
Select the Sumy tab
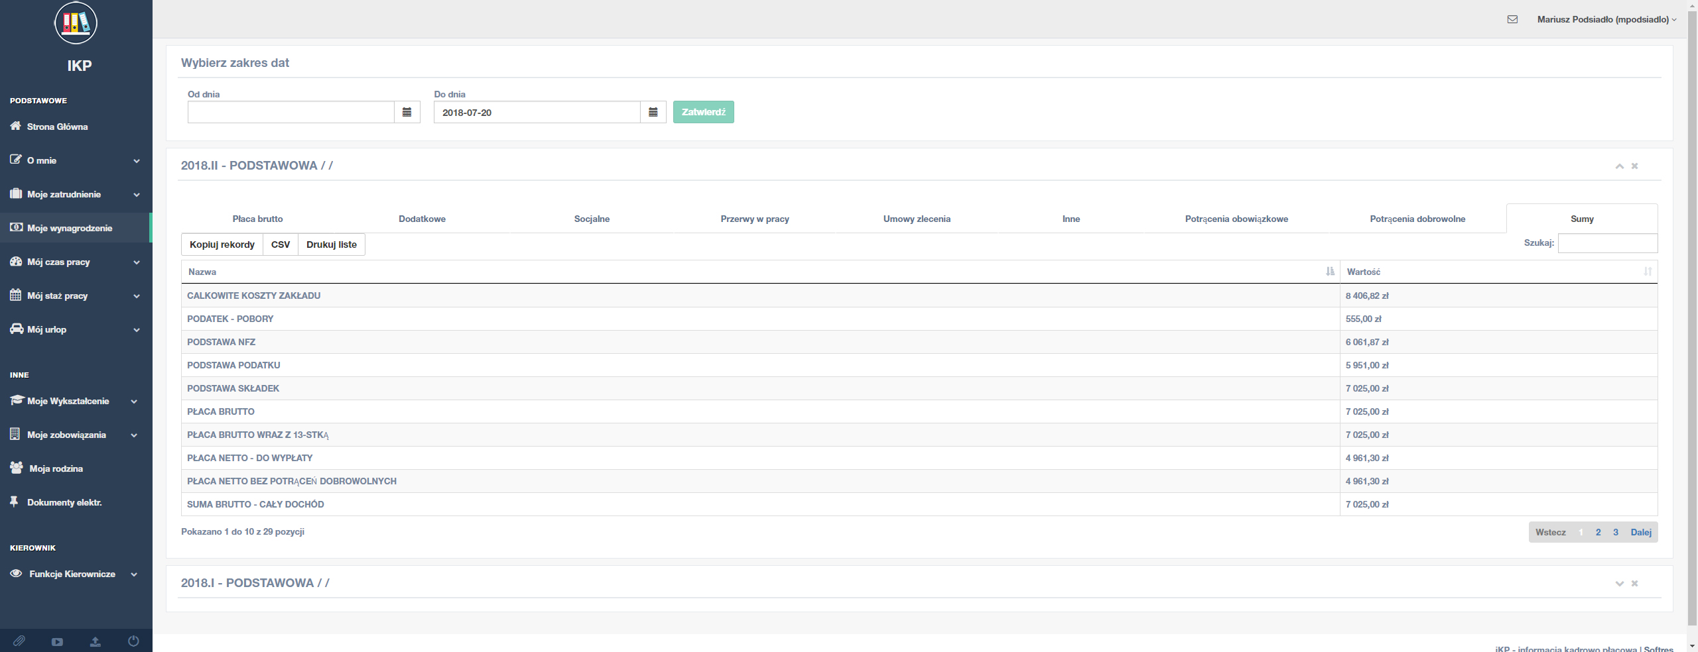click(x=1582, y=219)
